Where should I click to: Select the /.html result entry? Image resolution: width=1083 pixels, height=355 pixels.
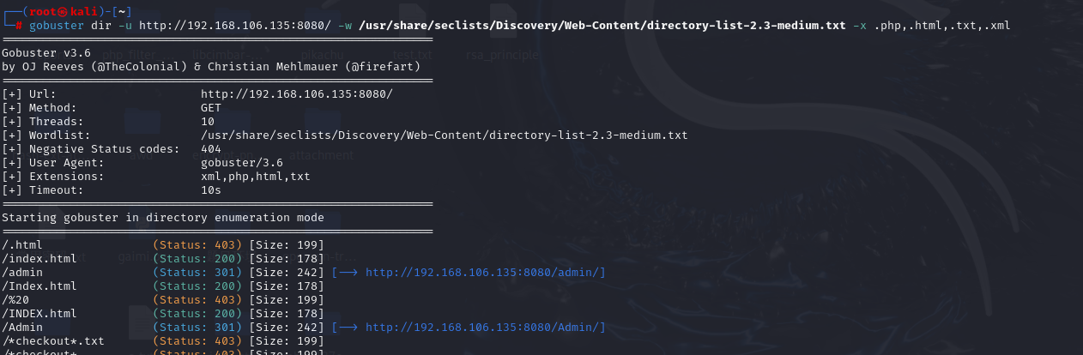pyautogui.click(x=22, y=245)
